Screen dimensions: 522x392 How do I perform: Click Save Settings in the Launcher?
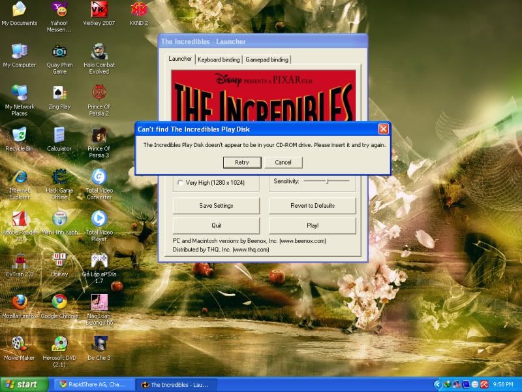click(216, 206)
